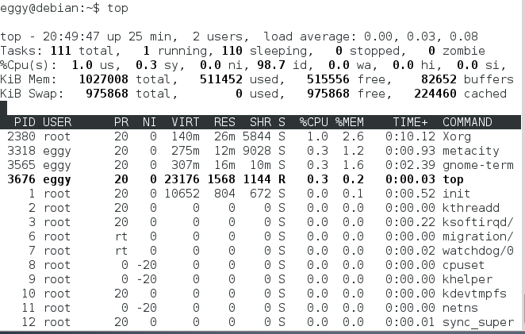Click the 975868 swap total value
The height and width of the screenshot is (334, 525).
pos(107,94)
